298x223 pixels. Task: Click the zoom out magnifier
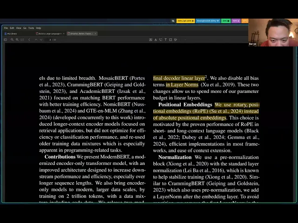click(12, 39)
